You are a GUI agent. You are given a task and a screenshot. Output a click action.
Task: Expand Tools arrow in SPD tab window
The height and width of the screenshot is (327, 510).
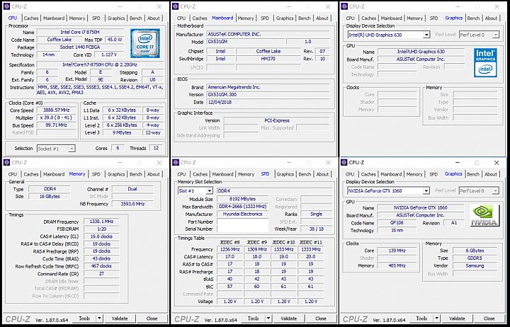[x=268, y=319]
